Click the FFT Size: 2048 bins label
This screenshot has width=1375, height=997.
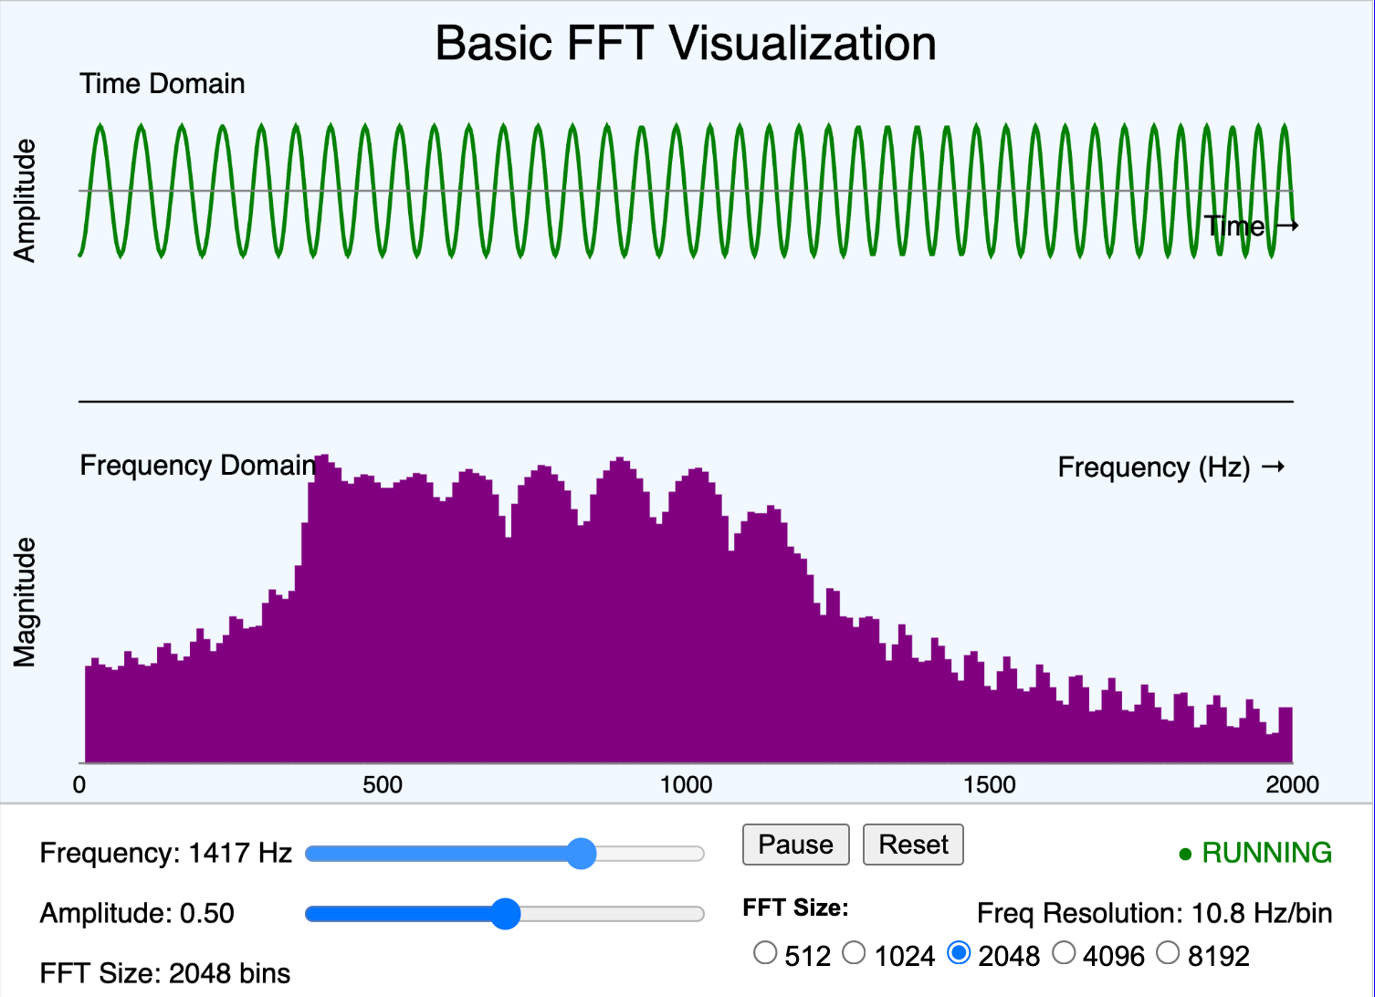[164, 973]
